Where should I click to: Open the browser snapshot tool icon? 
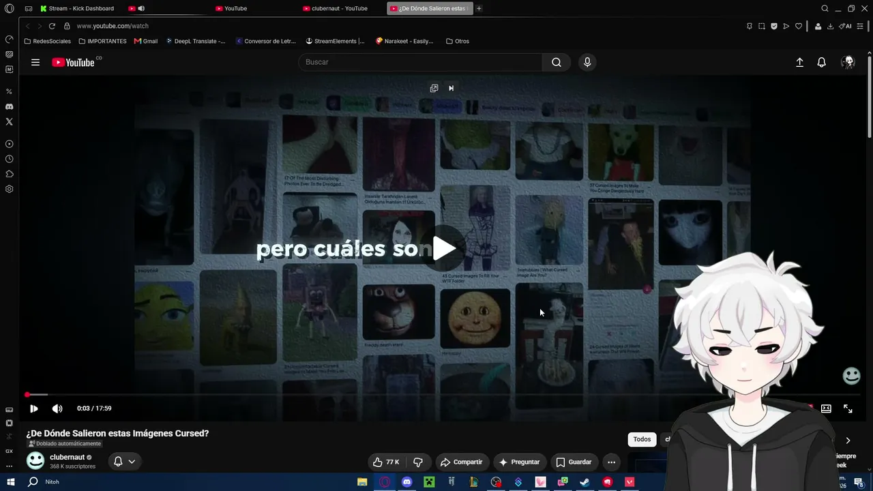(x=762, y=26)
